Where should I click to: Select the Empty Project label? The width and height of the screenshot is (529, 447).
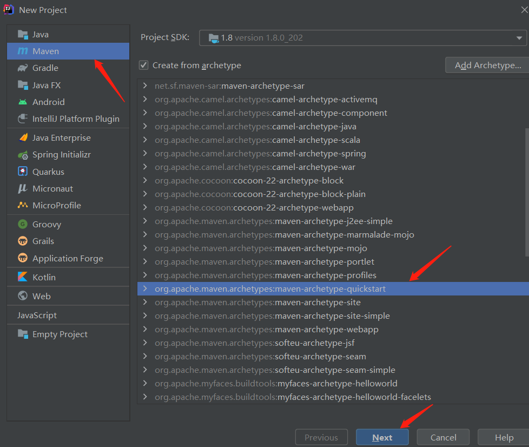pos(59,334)
